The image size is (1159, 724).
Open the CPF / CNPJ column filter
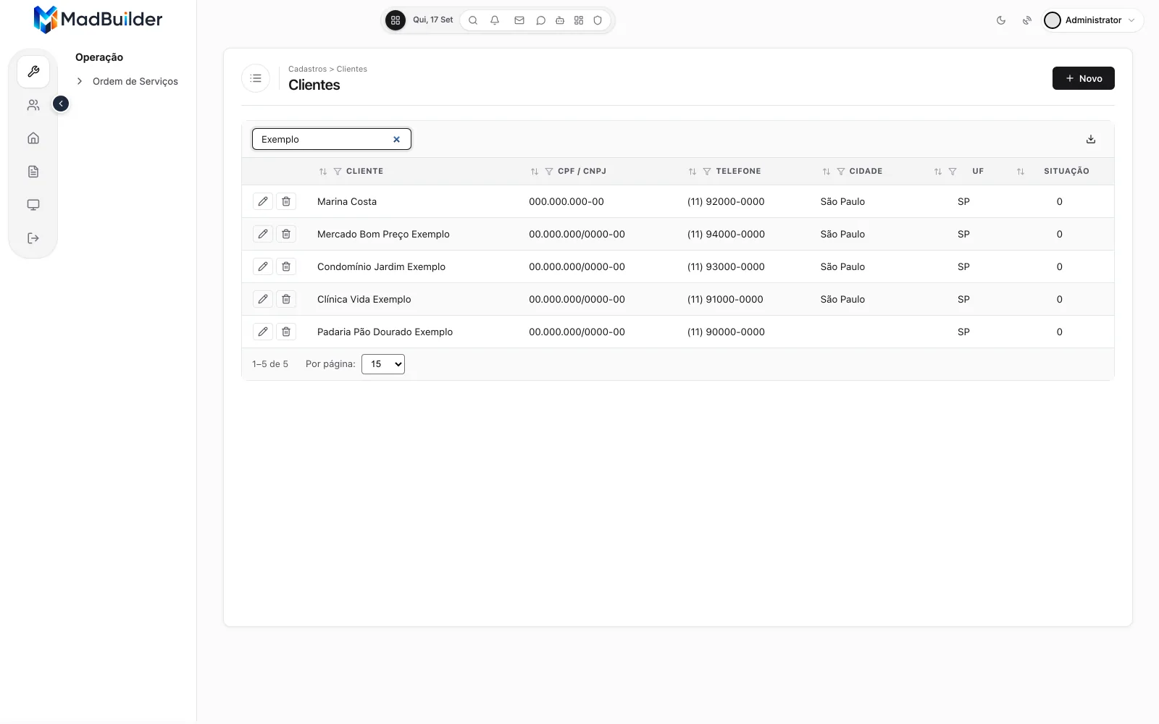[x=549, y=172]
